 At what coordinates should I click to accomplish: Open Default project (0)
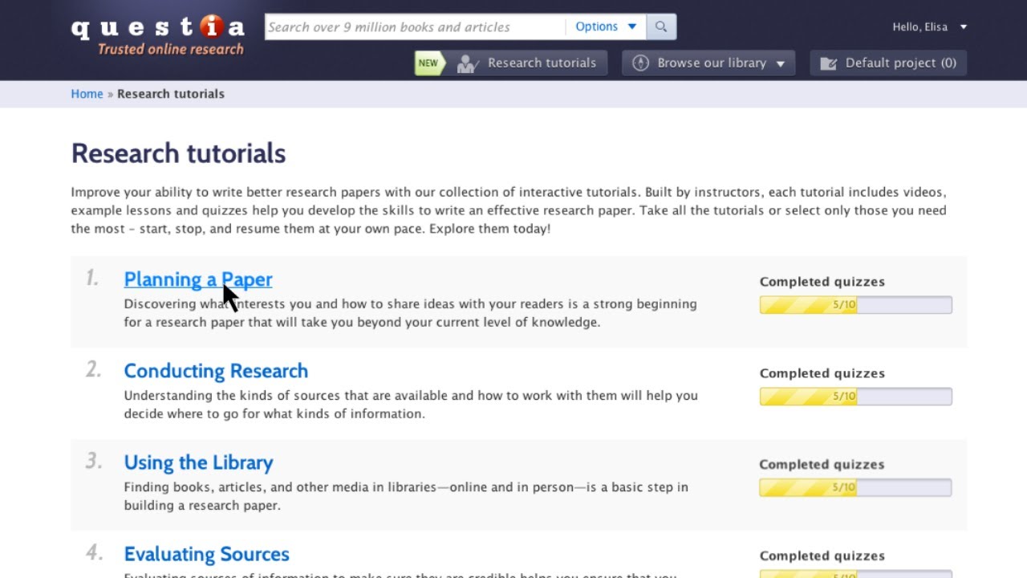[888, 63]
